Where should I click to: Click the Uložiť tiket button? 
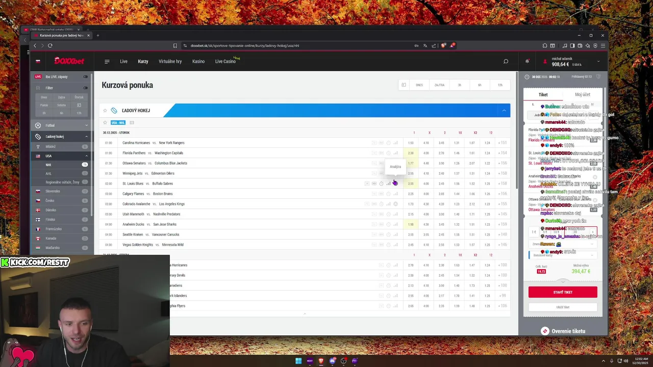pos(563,307)
